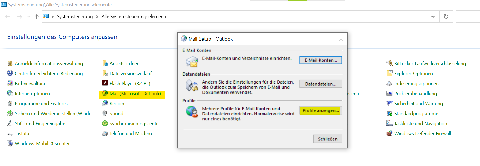The width and height of the screenshot is (480, 166).
Task: Click the control panel search field
Action: (x=468, y=17)
